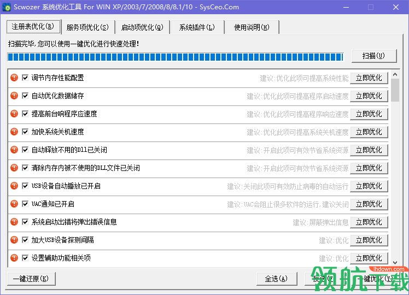Uncheck USB设备自动播放已开启 checkbox

[x=25, y=186]
